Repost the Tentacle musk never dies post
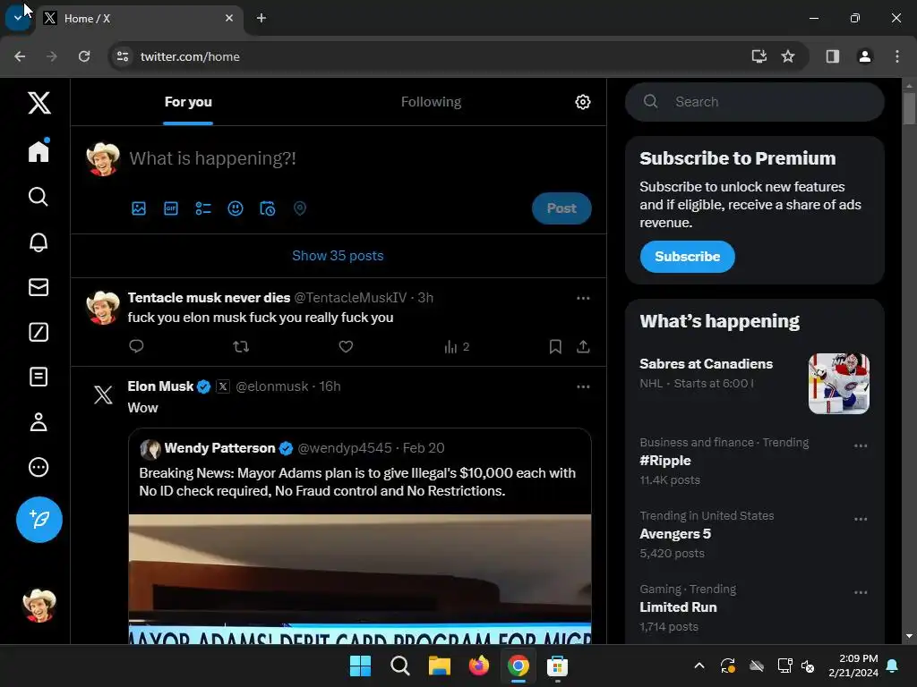Screen dimensions: 917x687 pos(241,347)
